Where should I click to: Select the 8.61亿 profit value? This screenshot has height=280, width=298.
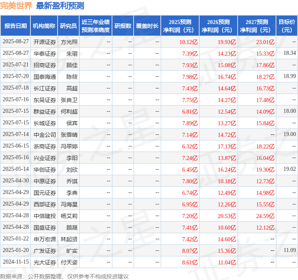click(x=190, y=262)
